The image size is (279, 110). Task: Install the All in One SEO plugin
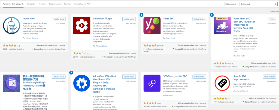pos(129,77)
